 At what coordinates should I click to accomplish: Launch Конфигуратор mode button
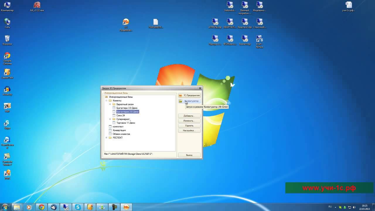(x=189, y=101)
